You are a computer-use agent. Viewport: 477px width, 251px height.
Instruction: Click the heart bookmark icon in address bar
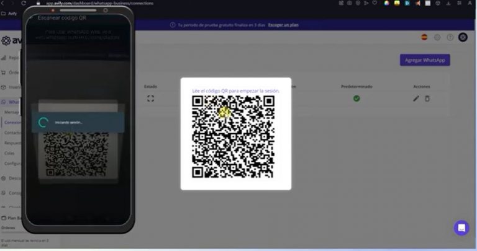[375, 3]
